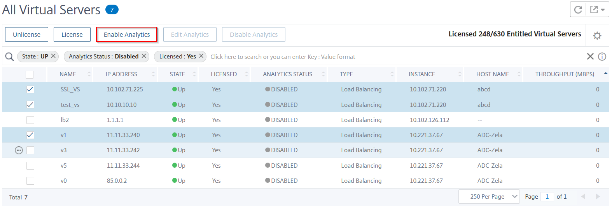Go to previous page arrow
The width and height of the screenshot is (612, 206).
pos(583,197)
